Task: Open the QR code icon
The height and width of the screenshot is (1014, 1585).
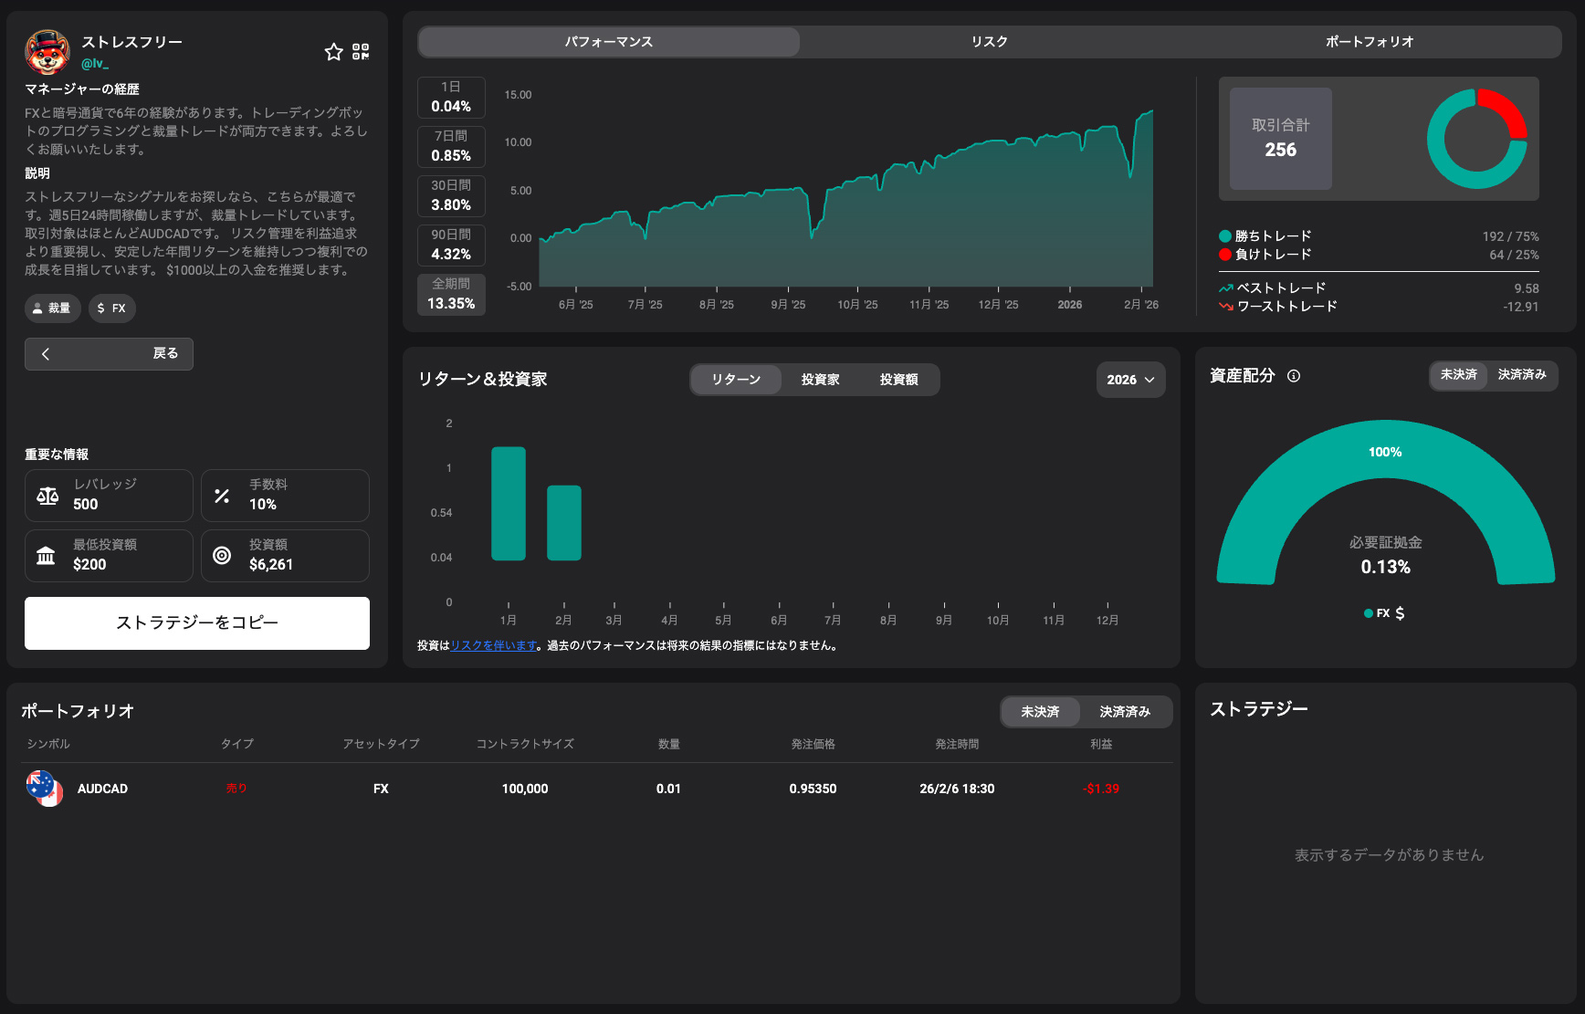Action: tap(361, 52)
